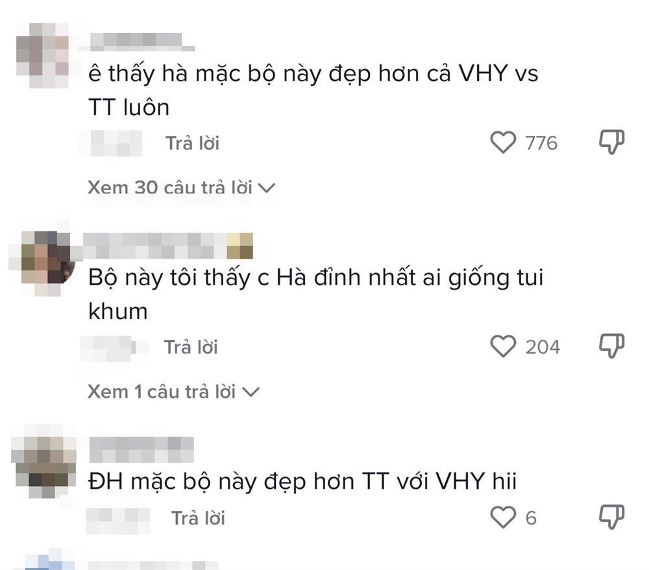This screenshot has width=649, height=570.
Task: Open third commenter's blurred username
Action: [141, 449]
